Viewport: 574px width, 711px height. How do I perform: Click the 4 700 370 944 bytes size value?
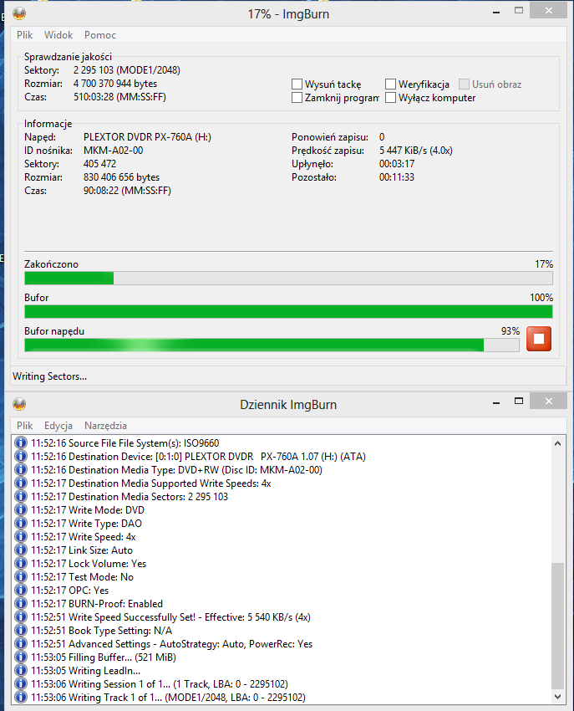115,84
